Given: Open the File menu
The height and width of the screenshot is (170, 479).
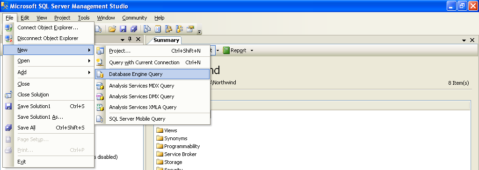Looking at the screenshot, I should [x=9, y=18].
